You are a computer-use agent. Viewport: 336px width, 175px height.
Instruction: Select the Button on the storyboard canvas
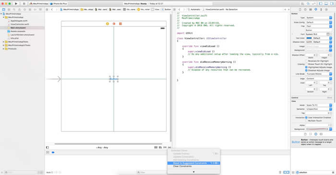114,79
